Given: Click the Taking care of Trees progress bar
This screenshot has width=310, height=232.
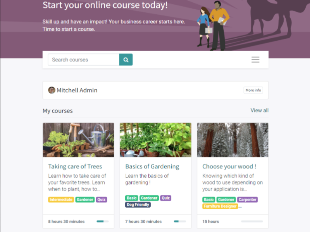Looking at the screenshot, I should [x=103, y=221].
